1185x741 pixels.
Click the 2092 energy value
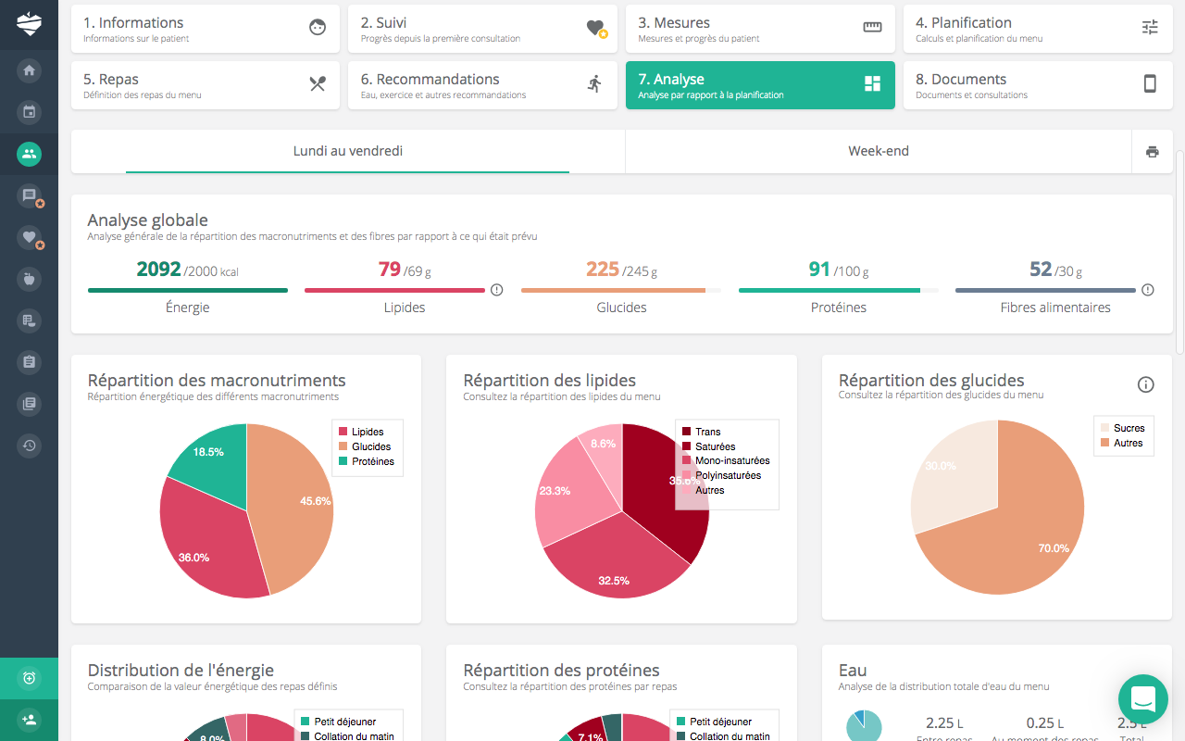pyautogui.click(x=158, y=269)
